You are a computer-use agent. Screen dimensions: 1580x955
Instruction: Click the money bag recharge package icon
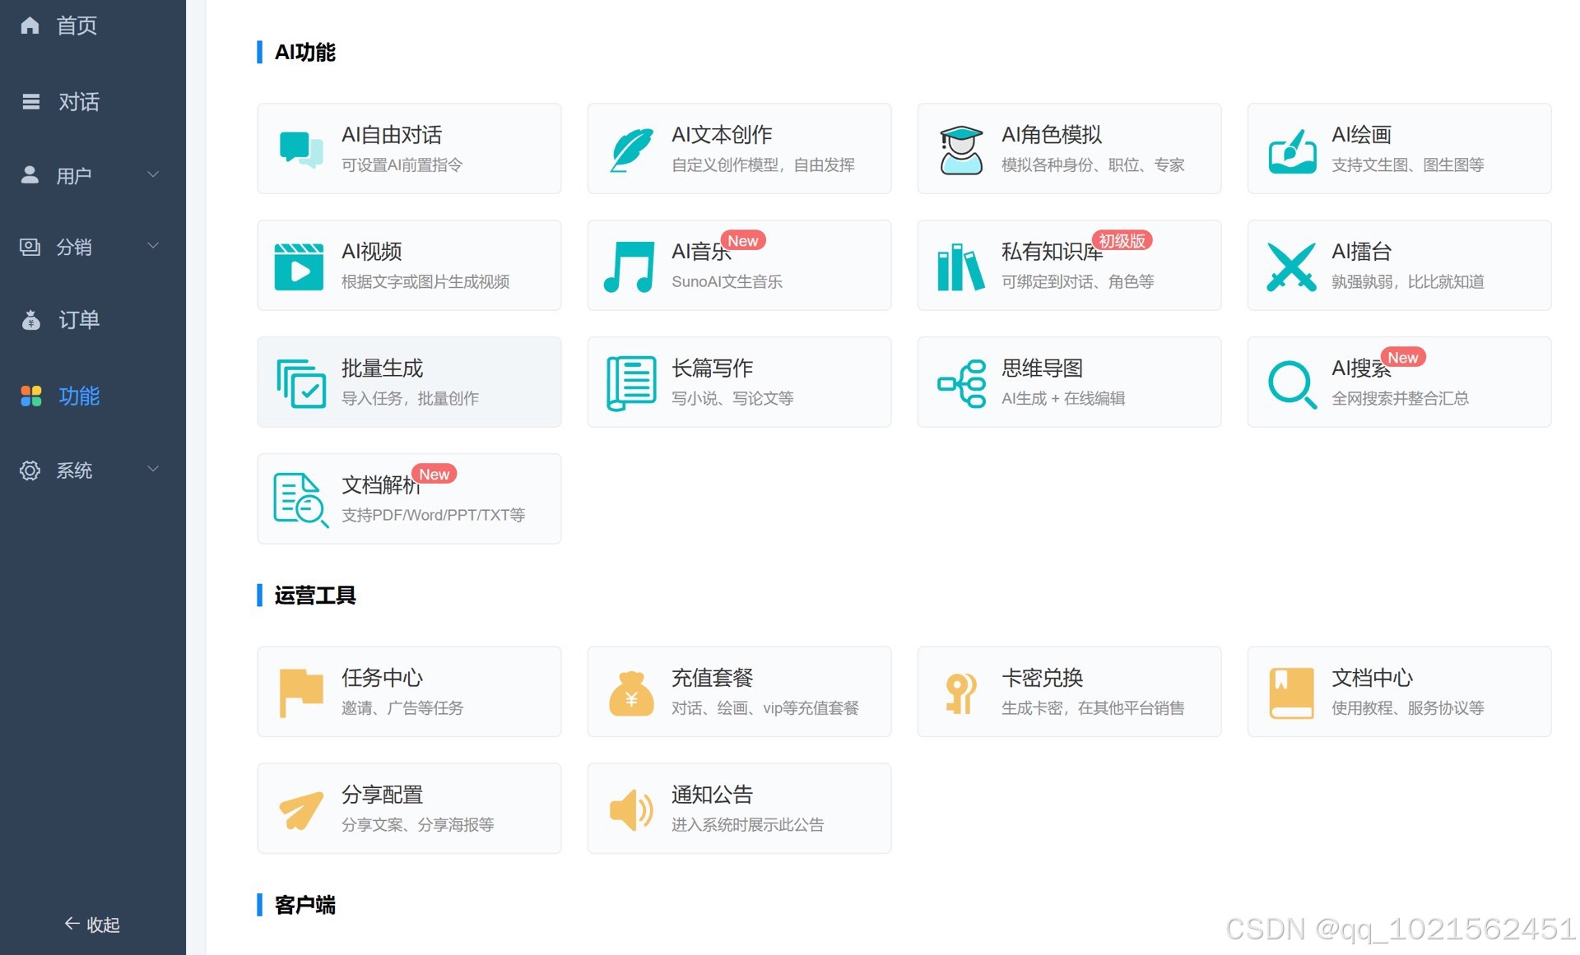631,693
